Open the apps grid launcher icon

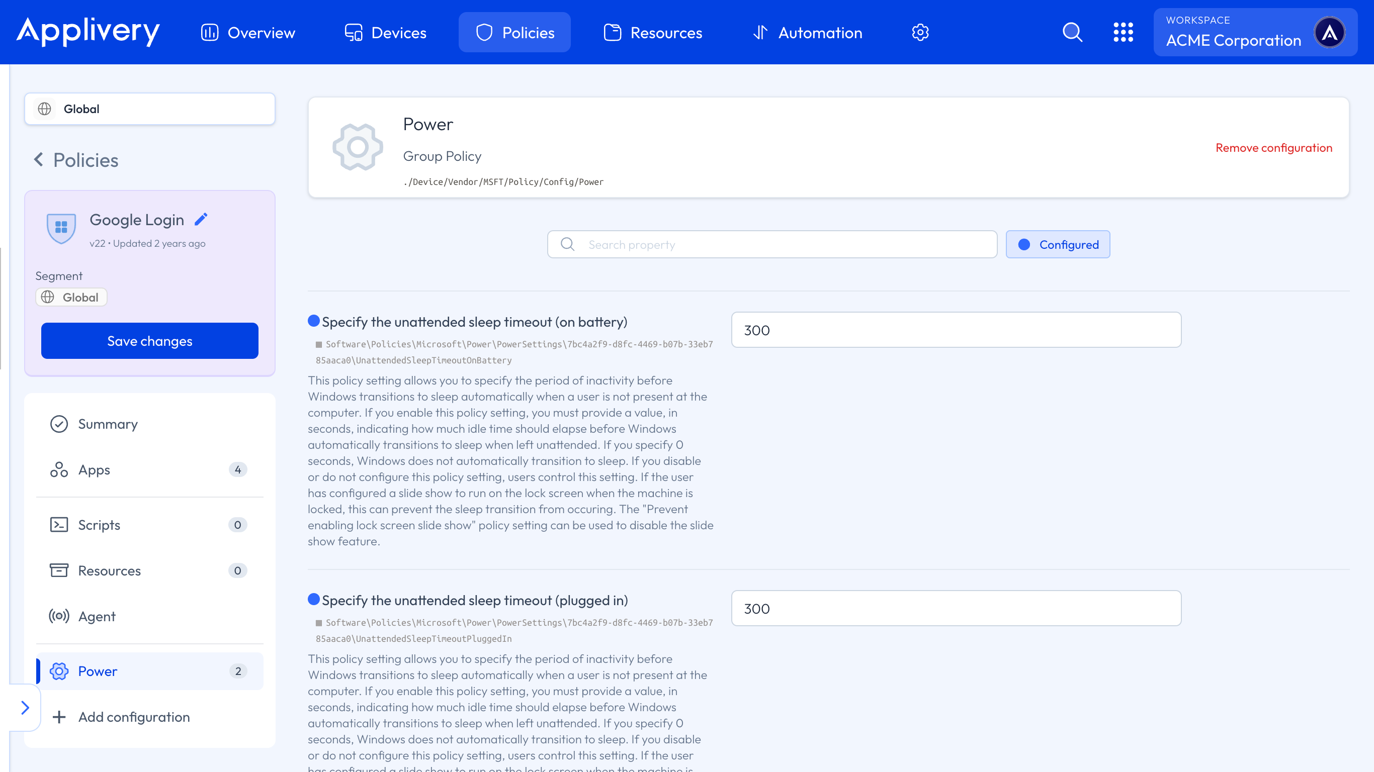[1123, 33]
